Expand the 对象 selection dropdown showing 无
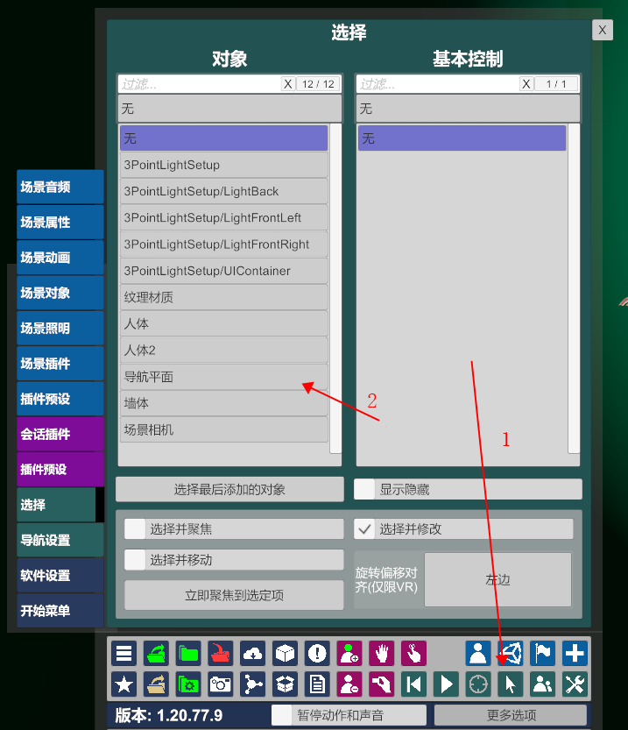The image size is (628, 730). 229,109
